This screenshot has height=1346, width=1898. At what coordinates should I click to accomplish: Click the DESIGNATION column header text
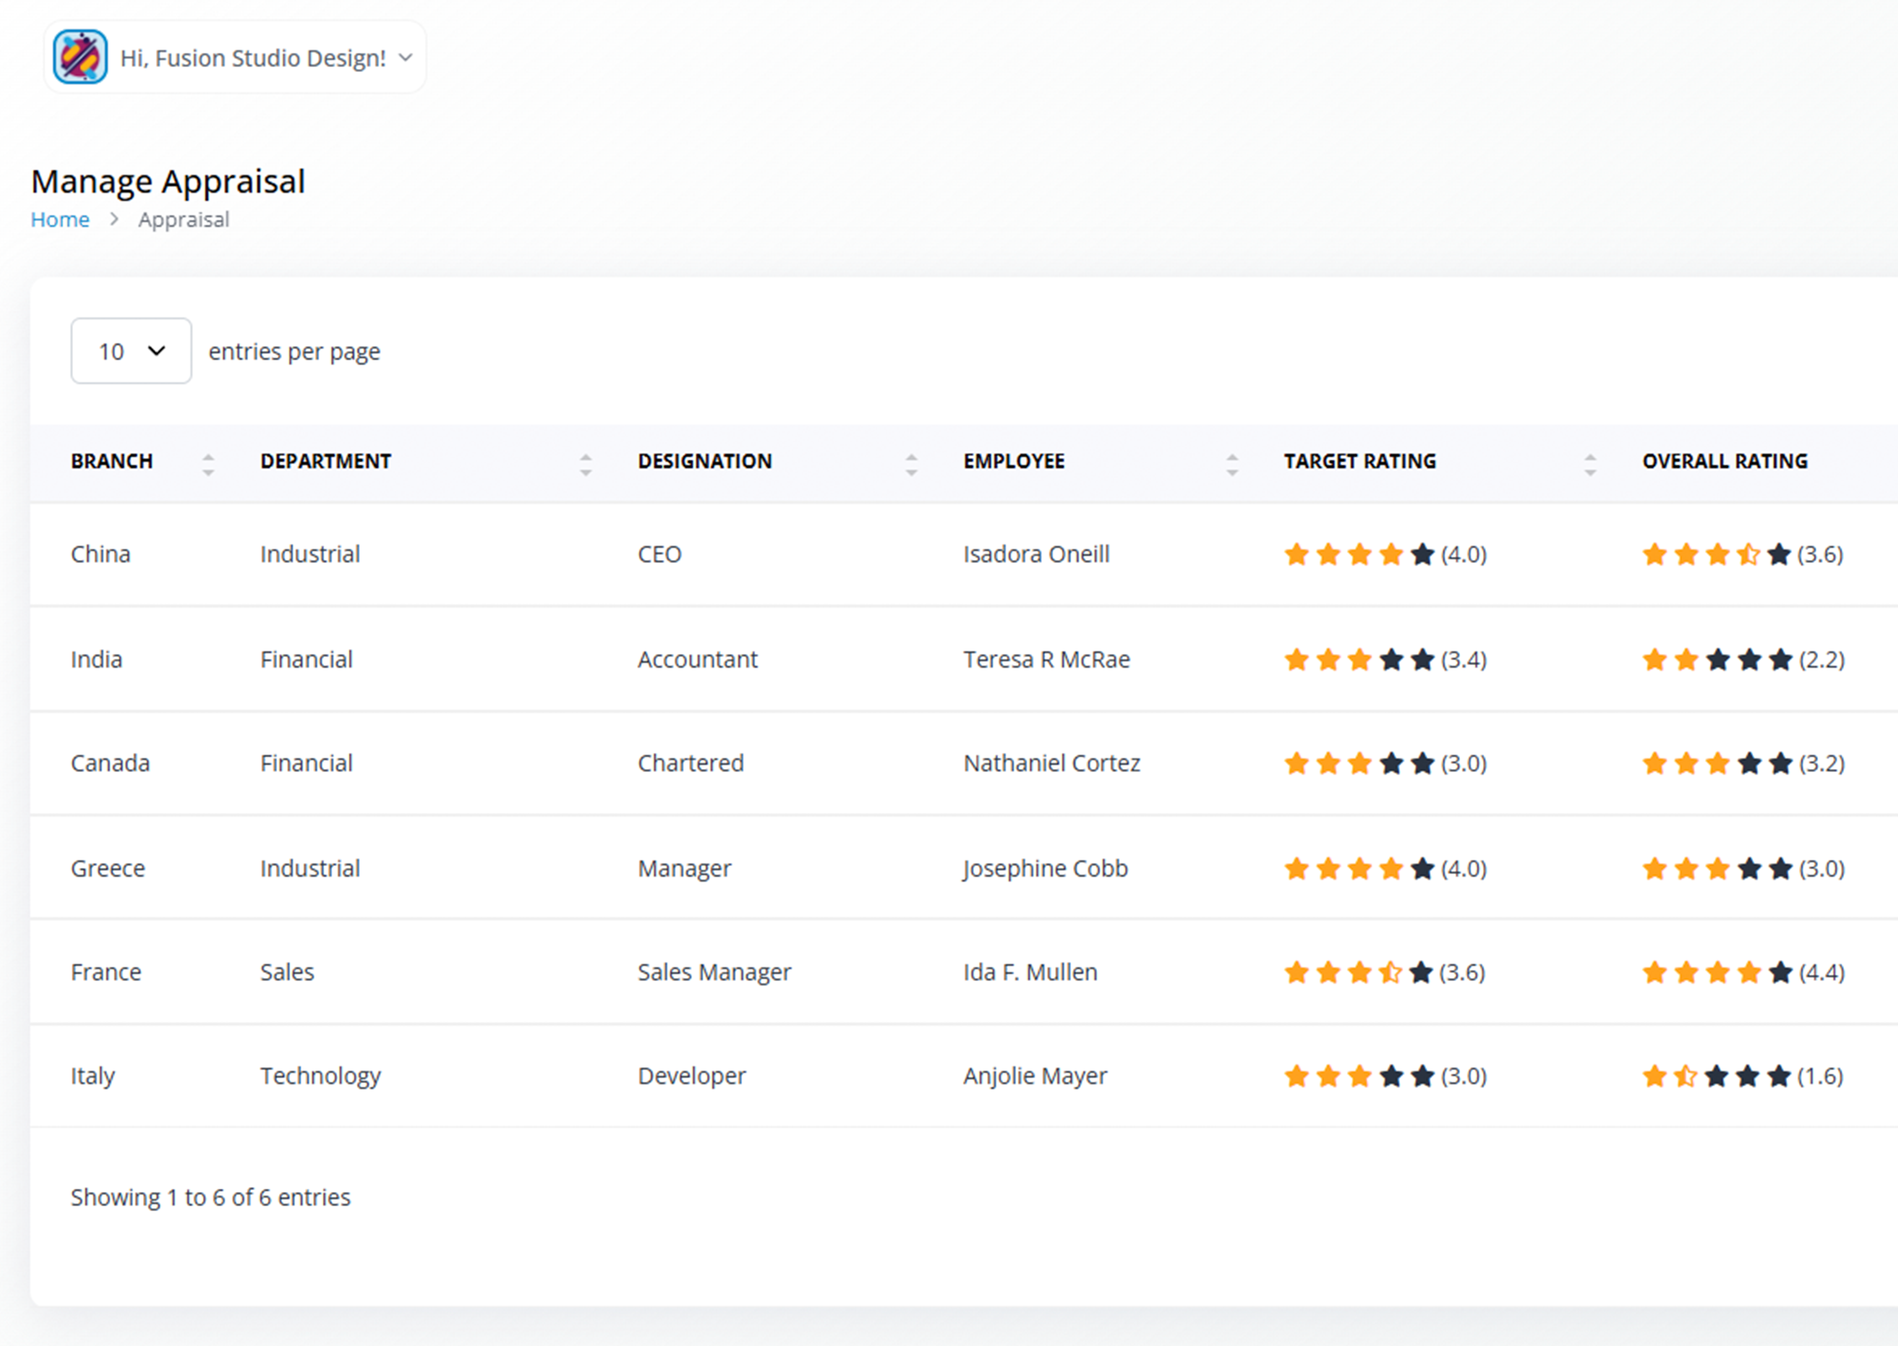(x=705, y=461)
